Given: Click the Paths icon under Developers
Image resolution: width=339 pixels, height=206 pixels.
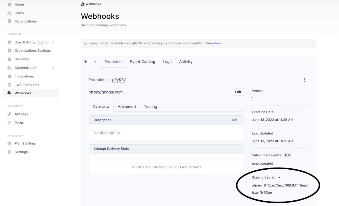Looking at the screenshot, I should pos(9,122).
